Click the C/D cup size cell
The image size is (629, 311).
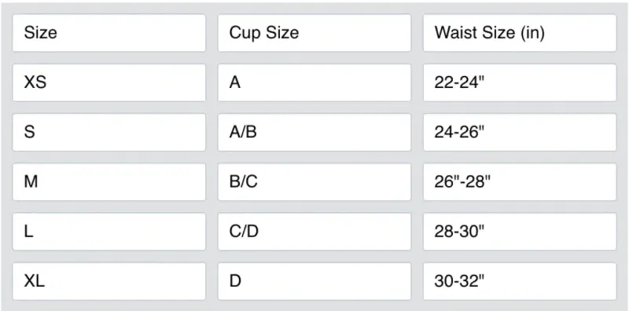tap(314, 232)
